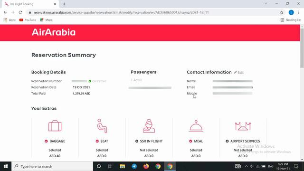The image size is (304, 171).
Task: Open the Reading list
Action: coord(290,20)
